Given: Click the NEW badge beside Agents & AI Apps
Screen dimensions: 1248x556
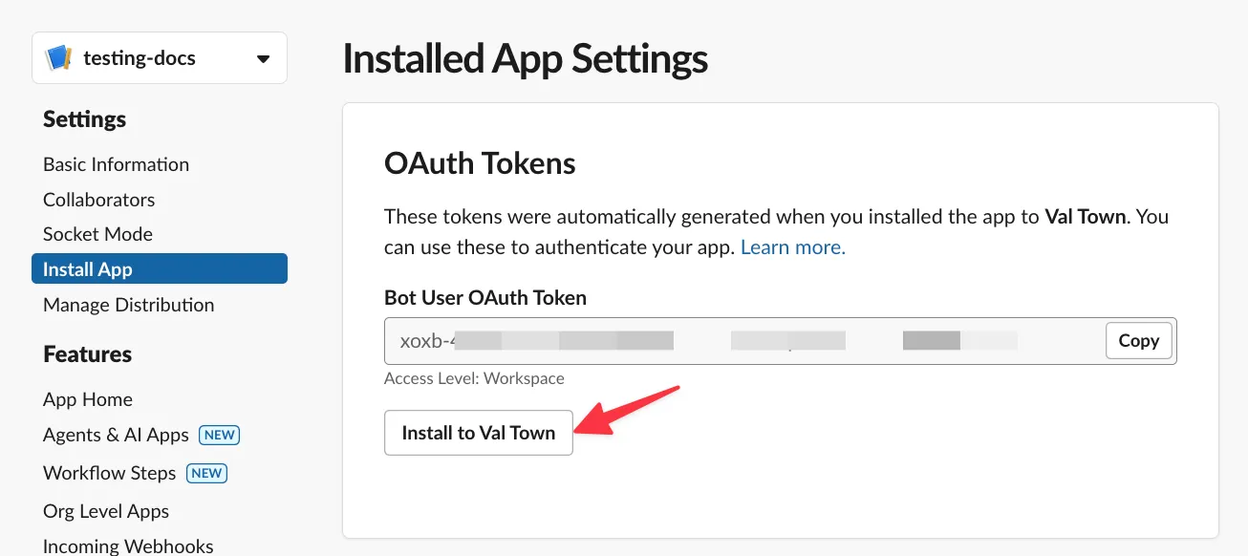Looking at the screenshot, I should click(219, 435).
